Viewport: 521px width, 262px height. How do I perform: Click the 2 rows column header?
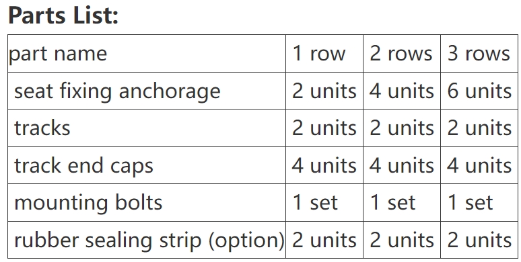tap(402, 53)
